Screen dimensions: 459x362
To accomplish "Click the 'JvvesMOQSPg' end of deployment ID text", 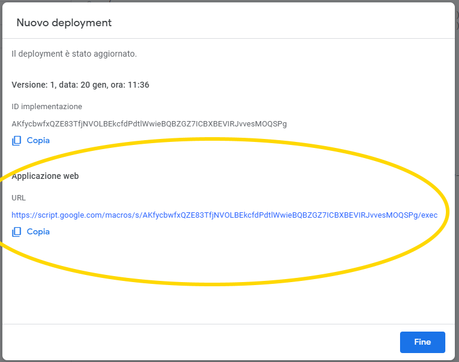I will [263, 124].
